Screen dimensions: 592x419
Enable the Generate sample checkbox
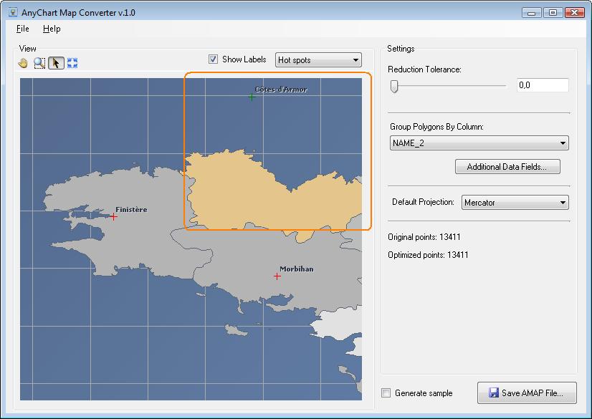387,393
